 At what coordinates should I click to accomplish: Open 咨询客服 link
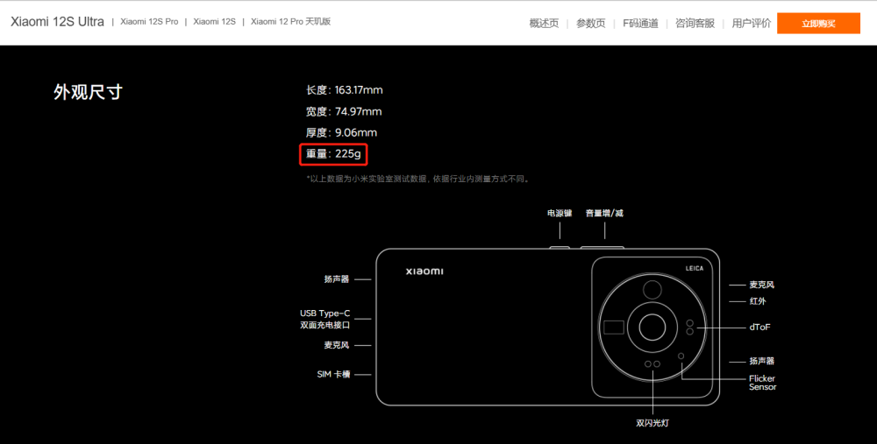tap(695, 24)
